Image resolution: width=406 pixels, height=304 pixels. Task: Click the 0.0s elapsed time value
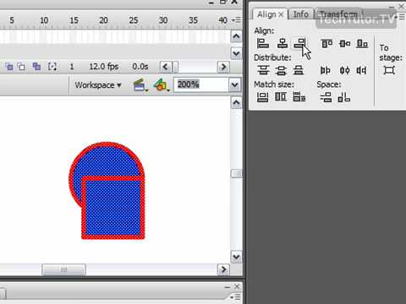(140, 67)
